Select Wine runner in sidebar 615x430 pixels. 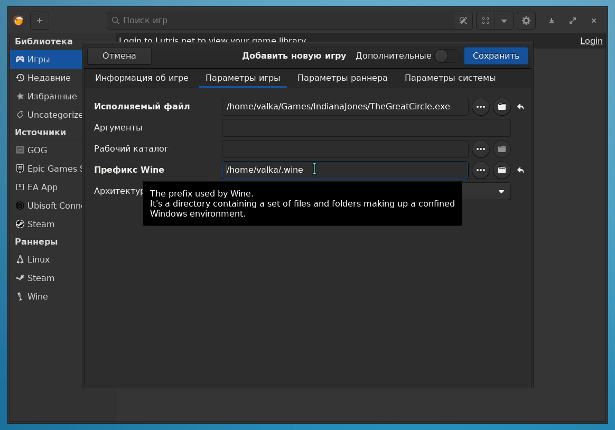46,296
